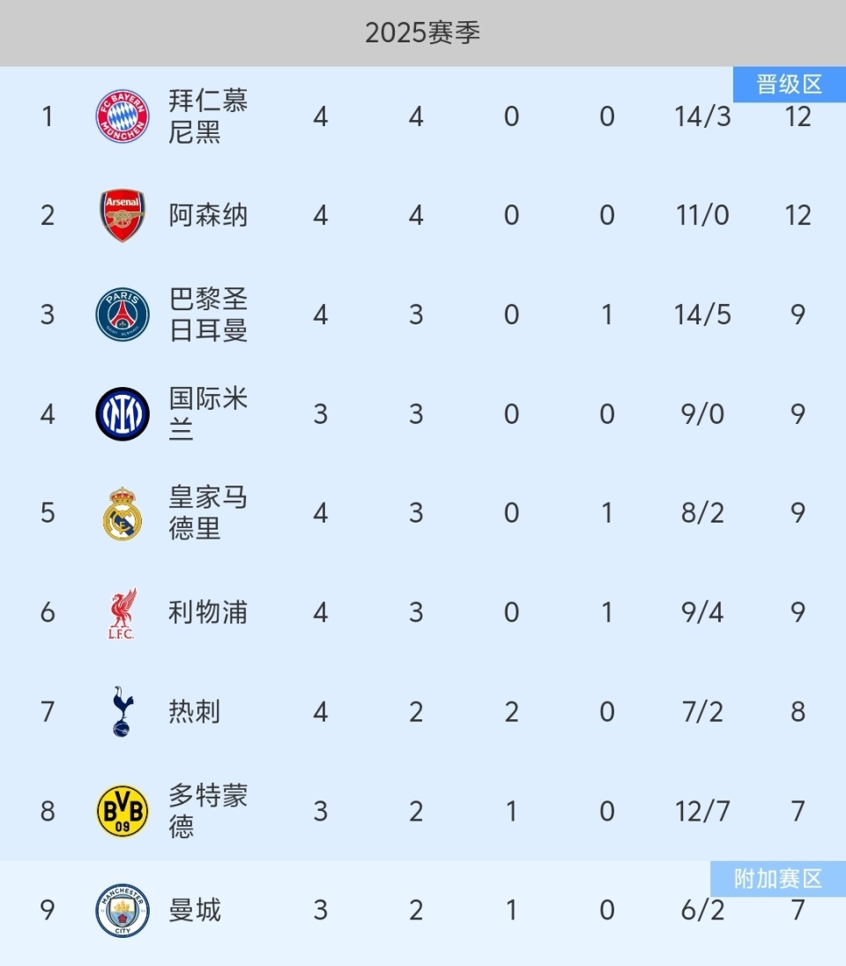Open the 2025赛季 season header
846x966 pixels.
click(x=423, y=33)
